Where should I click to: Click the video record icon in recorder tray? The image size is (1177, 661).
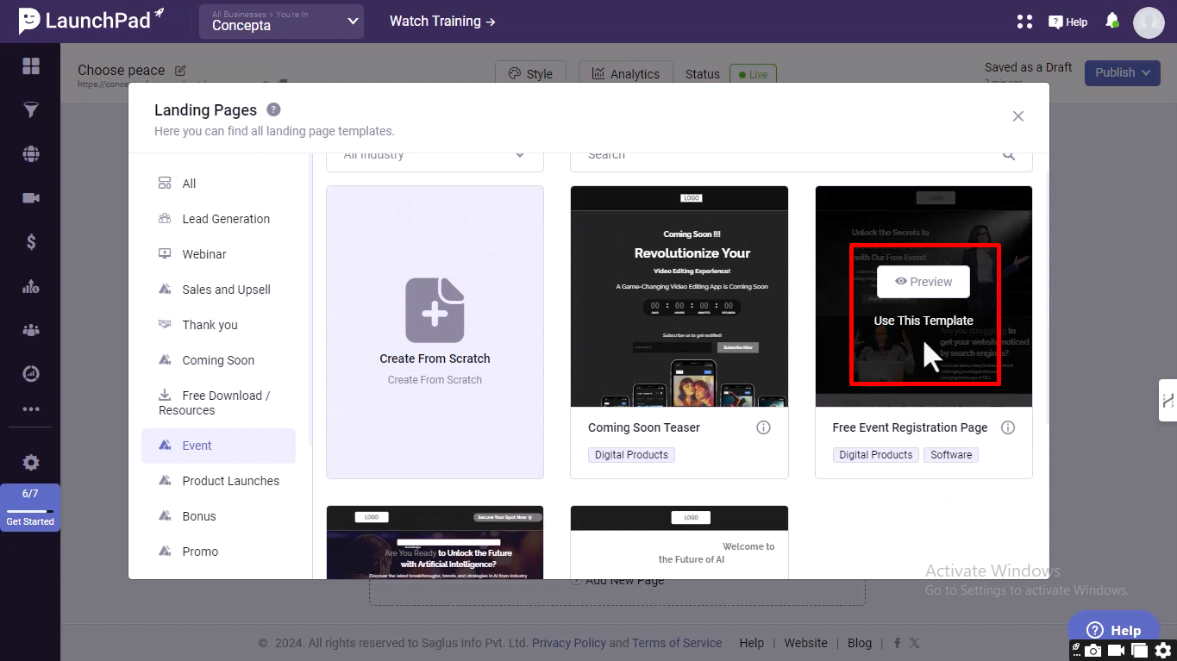(1117, 651)
